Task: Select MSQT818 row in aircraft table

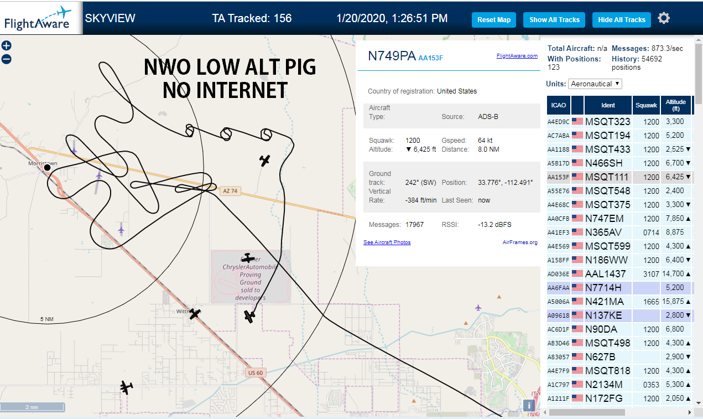Action: click(x=619, y=370)
